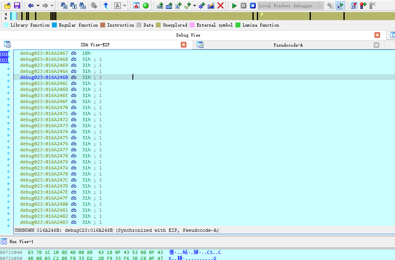
Task: Expand the dropdown next to the A icon
Action: [x=124, y=6]
